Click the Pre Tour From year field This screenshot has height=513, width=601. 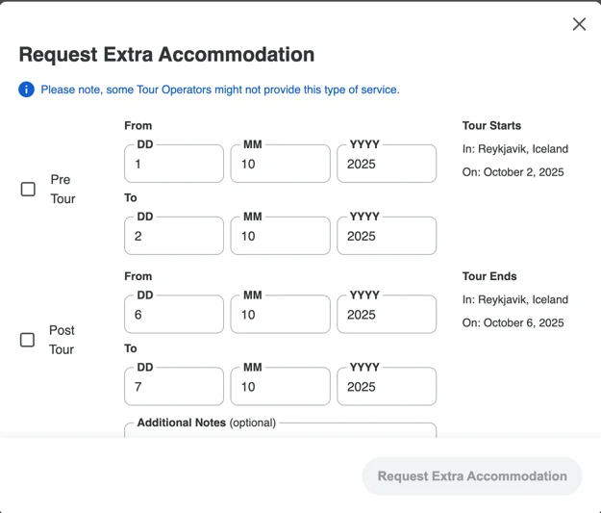click(x=387, y=164)
